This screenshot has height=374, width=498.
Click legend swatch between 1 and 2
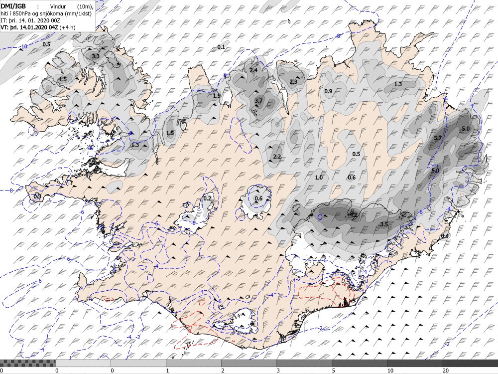[194, 363]
